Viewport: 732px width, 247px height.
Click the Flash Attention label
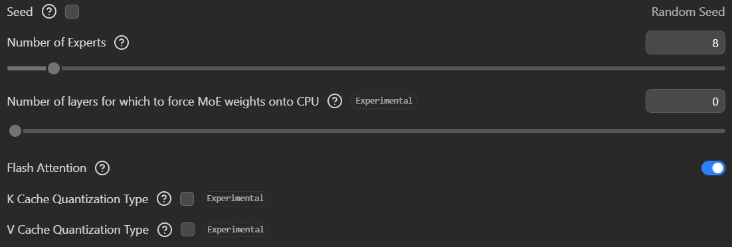pyautogui.click(x=46, y=168)
